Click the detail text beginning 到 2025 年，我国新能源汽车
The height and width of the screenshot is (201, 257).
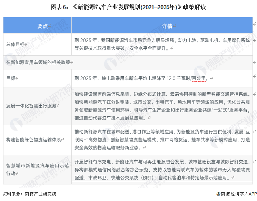[162, 44]
